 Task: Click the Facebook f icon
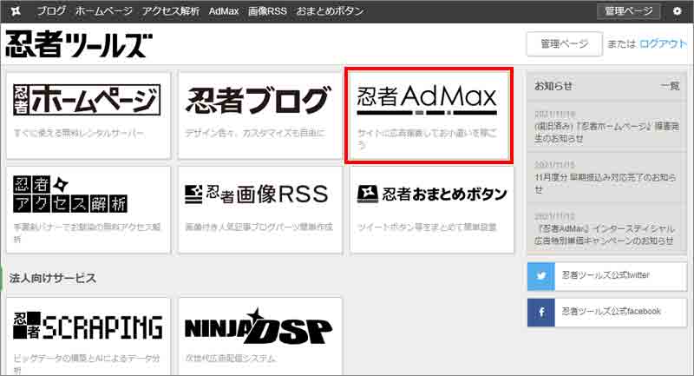(540, 313)
